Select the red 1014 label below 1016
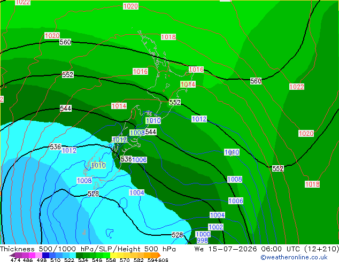 click(119, 106)
